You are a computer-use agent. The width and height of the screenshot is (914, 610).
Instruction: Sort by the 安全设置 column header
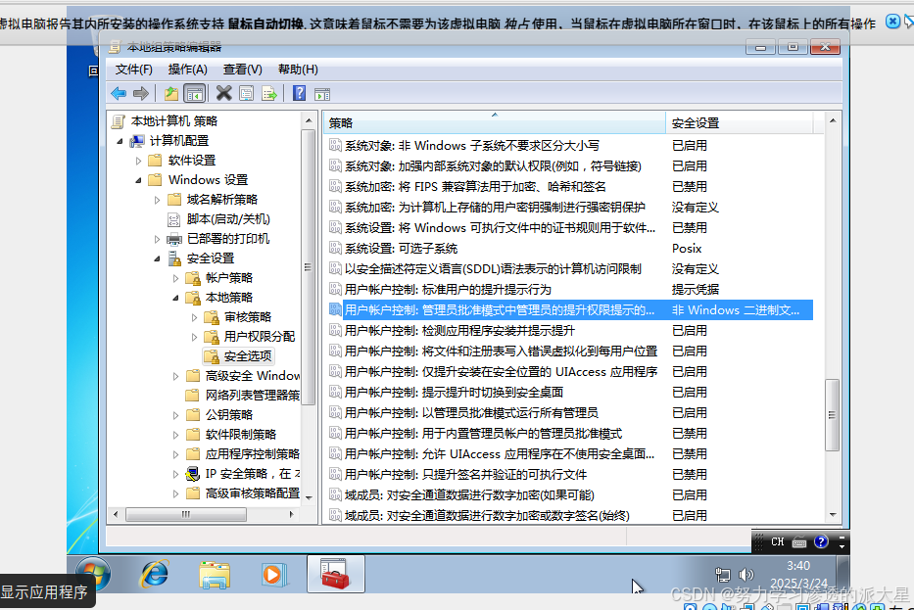point(739,123)
